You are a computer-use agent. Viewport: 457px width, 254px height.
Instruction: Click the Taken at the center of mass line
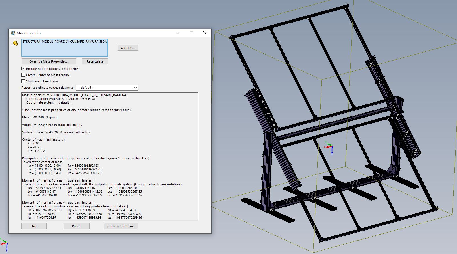[43, 162]
